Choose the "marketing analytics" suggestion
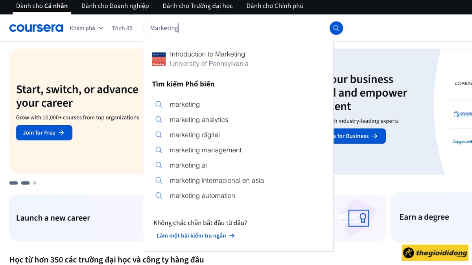Viewport: 472px width, 265px height. [x=199, y=120]
